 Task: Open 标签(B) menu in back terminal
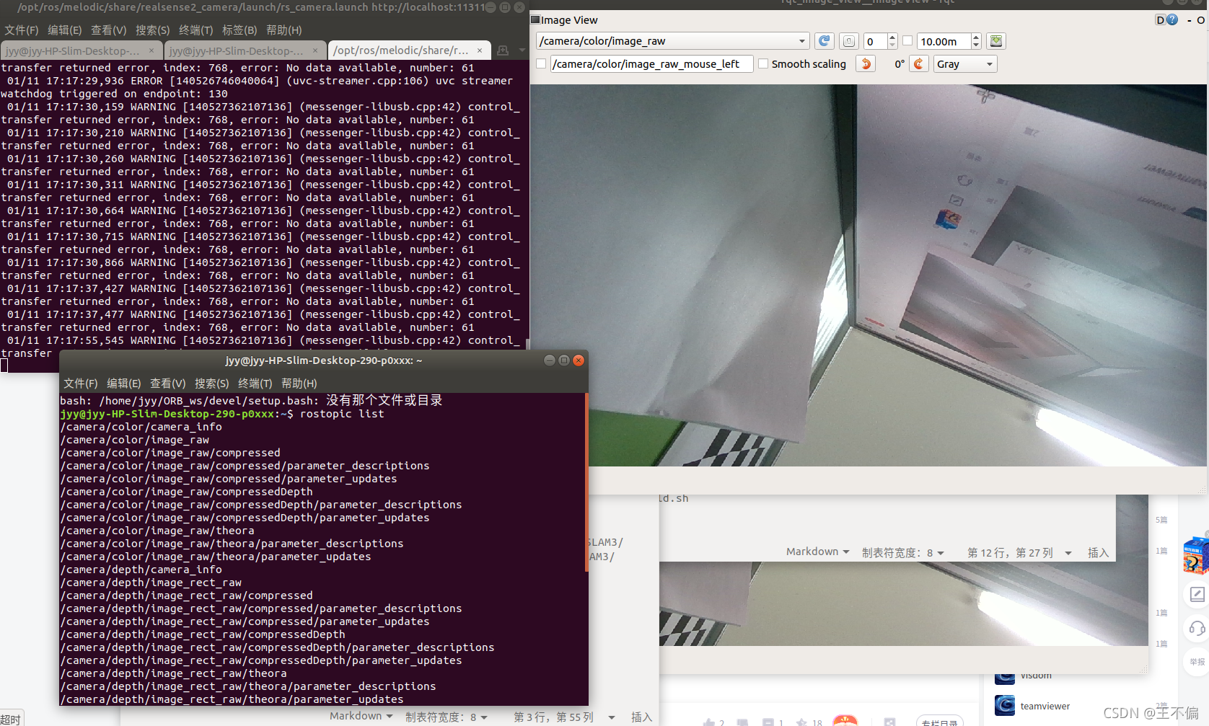point(239,30)
